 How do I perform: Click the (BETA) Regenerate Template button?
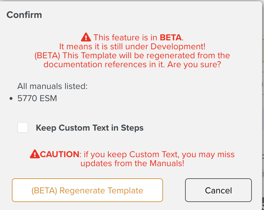pyautogui.click(x=87, y=190)
